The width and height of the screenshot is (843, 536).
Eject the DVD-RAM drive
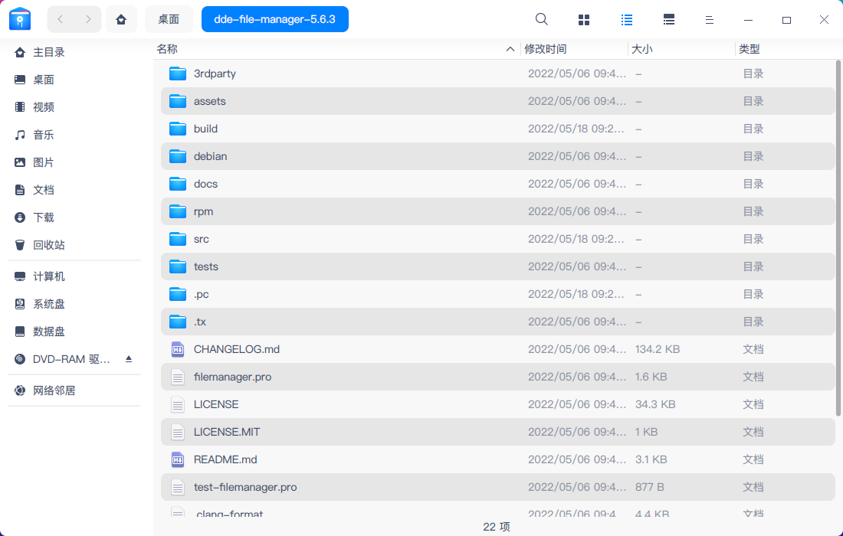tap(129, 359)
